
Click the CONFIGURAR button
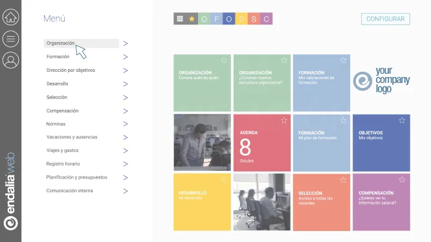click(385, 19)
